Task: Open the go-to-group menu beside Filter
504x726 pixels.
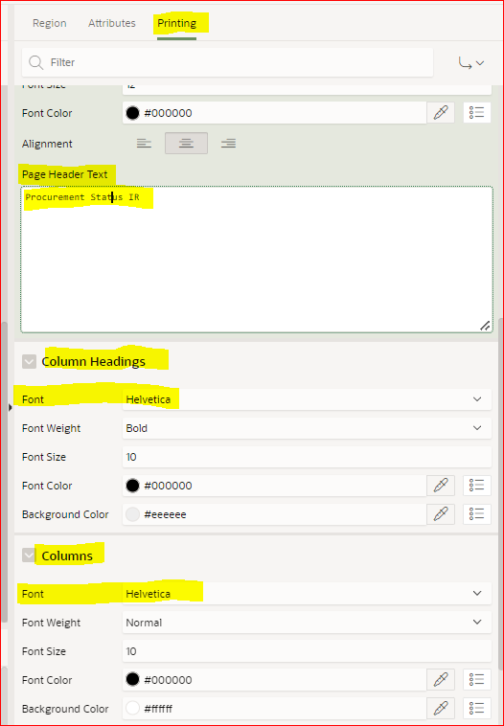Action: pos(471,62)
